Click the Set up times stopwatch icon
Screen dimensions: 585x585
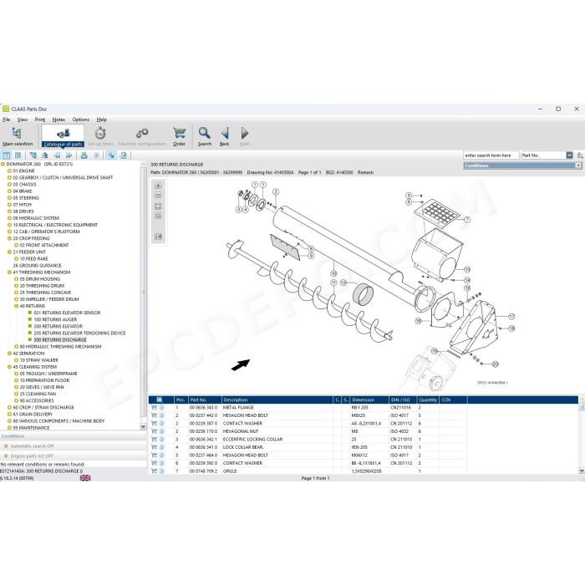tap(100, 134)
